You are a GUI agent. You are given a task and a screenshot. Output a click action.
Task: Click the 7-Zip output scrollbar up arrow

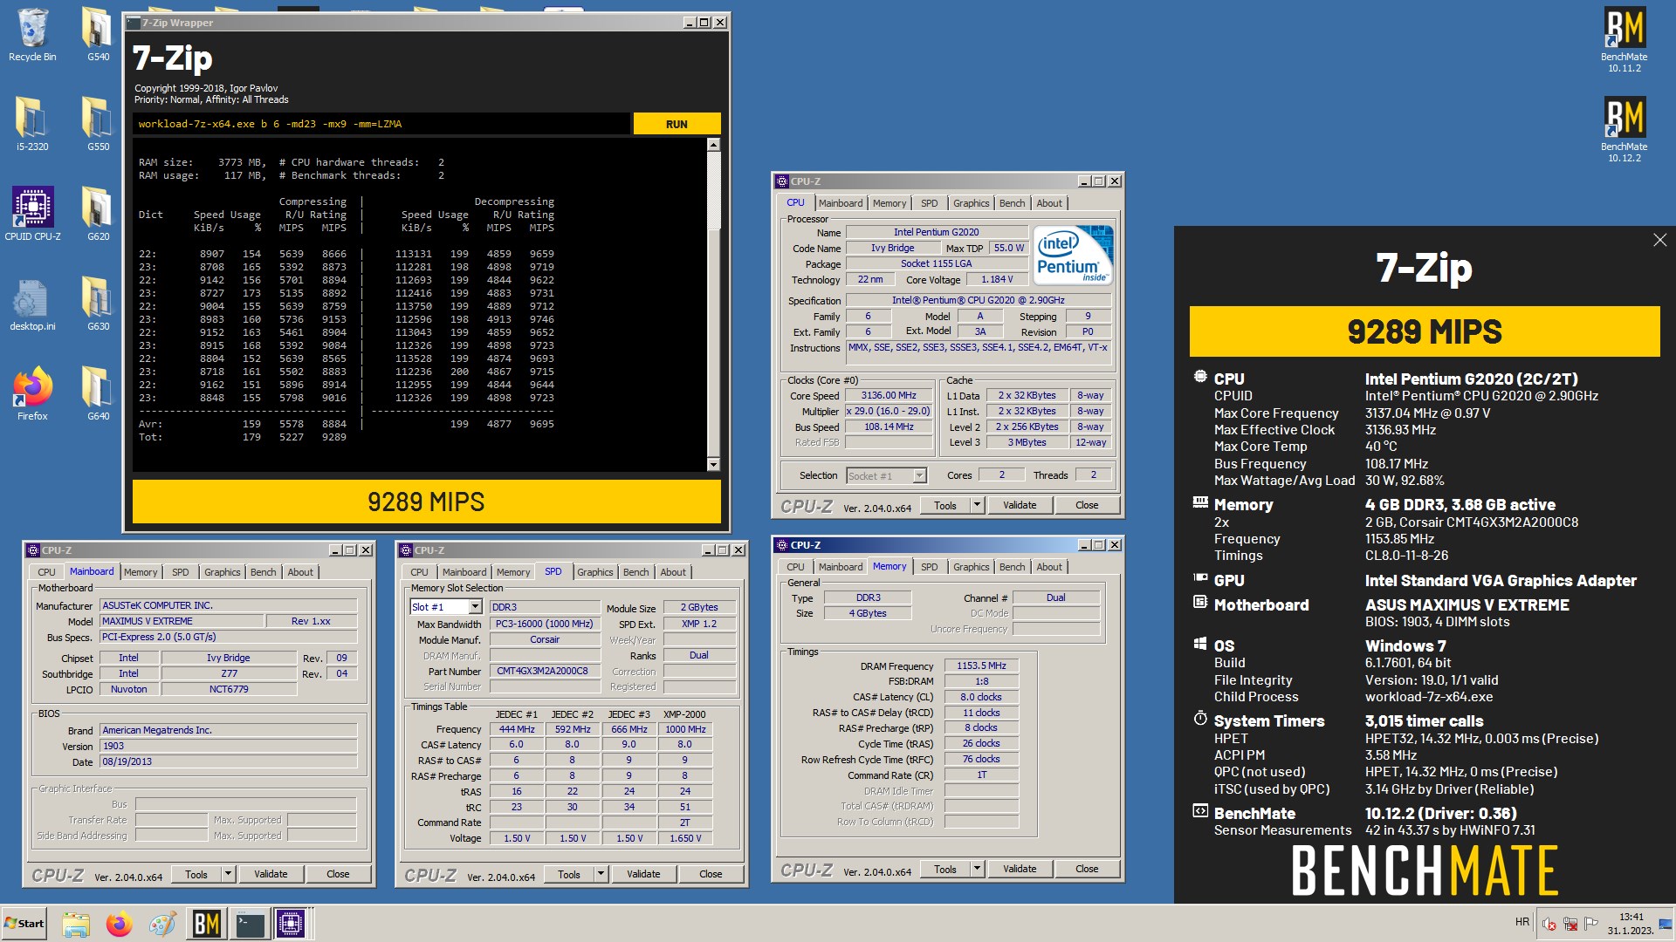pos(713,145)
